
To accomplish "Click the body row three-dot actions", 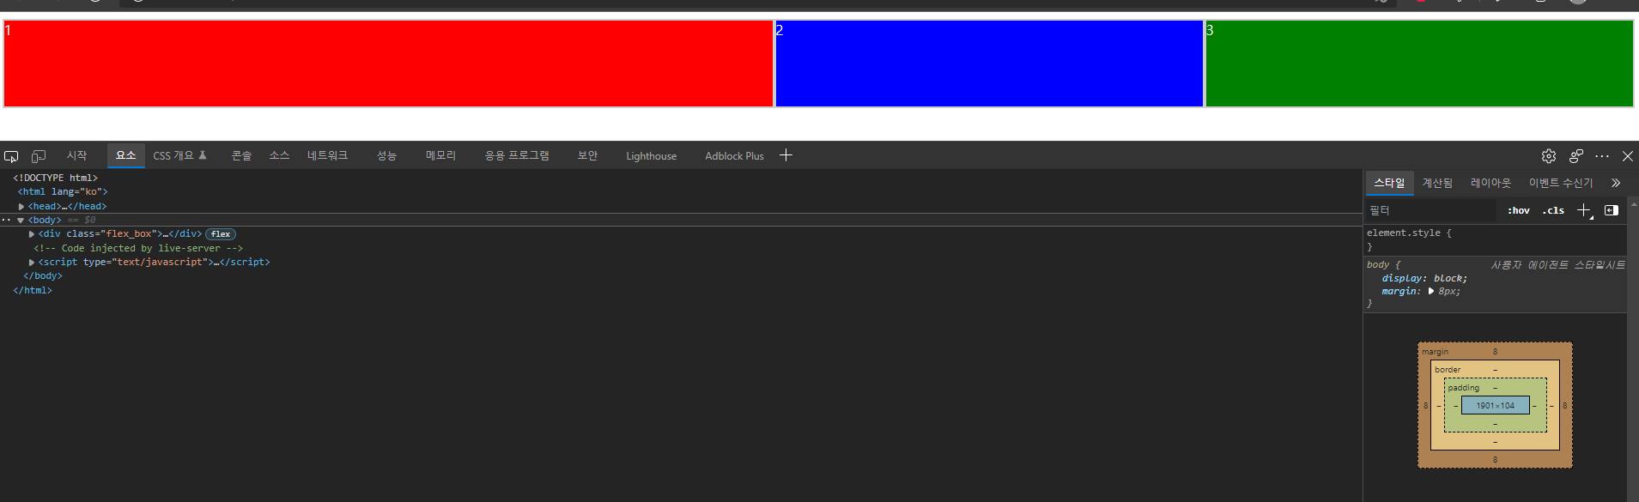I will (x=6, y=221).
